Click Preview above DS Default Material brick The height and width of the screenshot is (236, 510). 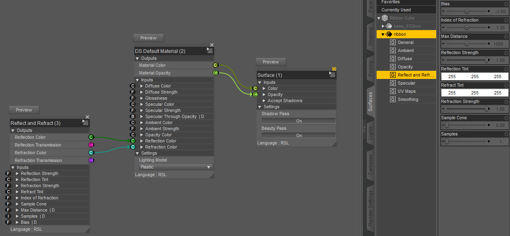point(149,38)
